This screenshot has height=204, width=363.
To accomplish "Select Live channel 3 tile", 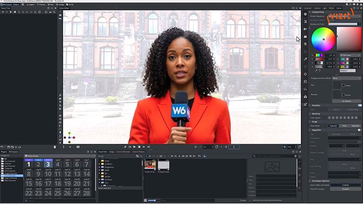I will click(x=48, y=163).
